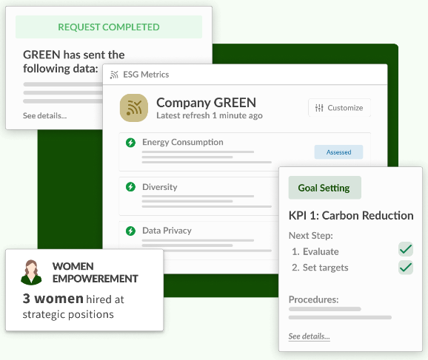Viewport: 428px width, 360px height.
Task: Open the Goal Setting tag
Action: 325,188
